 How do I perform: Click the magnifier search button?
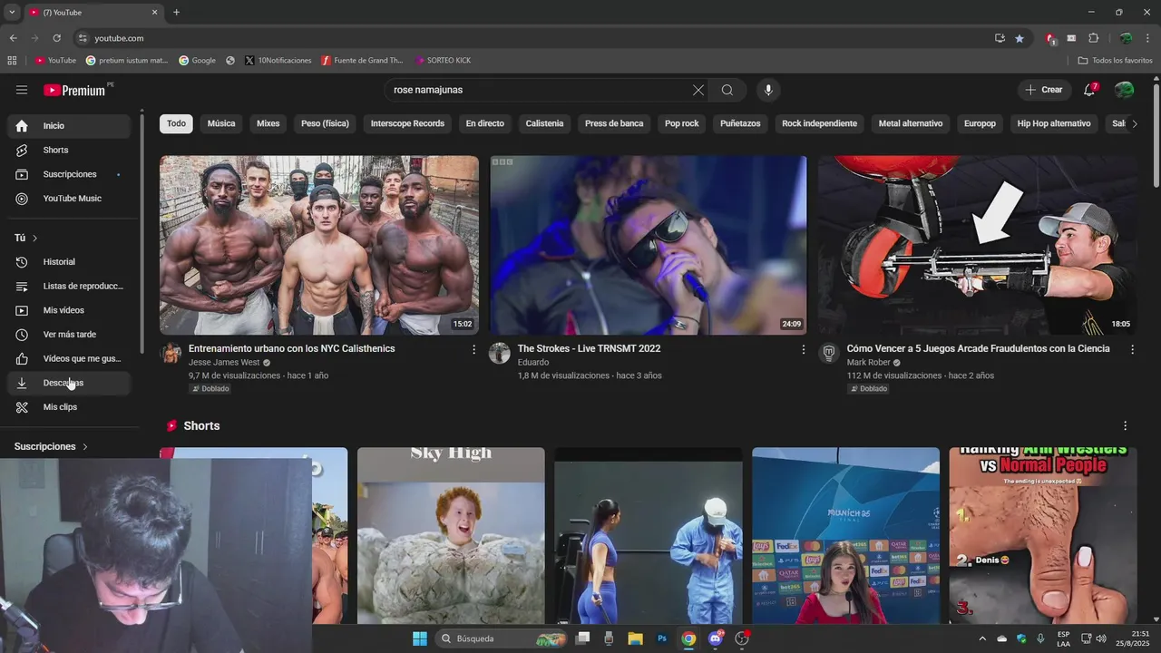(x=727, y=90)
